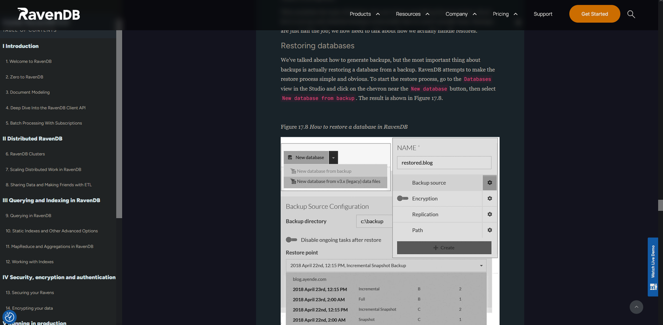
Task: Select the Replication row
Action: point(438,214)
